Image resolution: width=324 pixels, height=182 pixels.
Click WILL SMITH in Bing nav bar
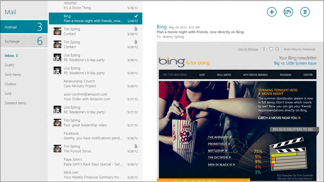point(224,75)
